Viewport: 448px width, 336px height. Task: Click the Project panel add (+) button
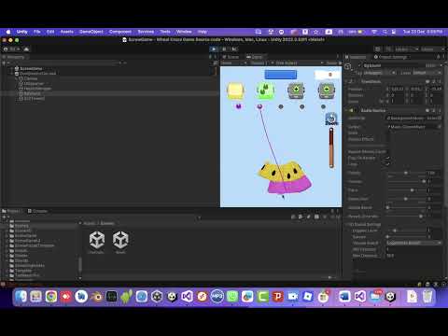click(4, 217)
